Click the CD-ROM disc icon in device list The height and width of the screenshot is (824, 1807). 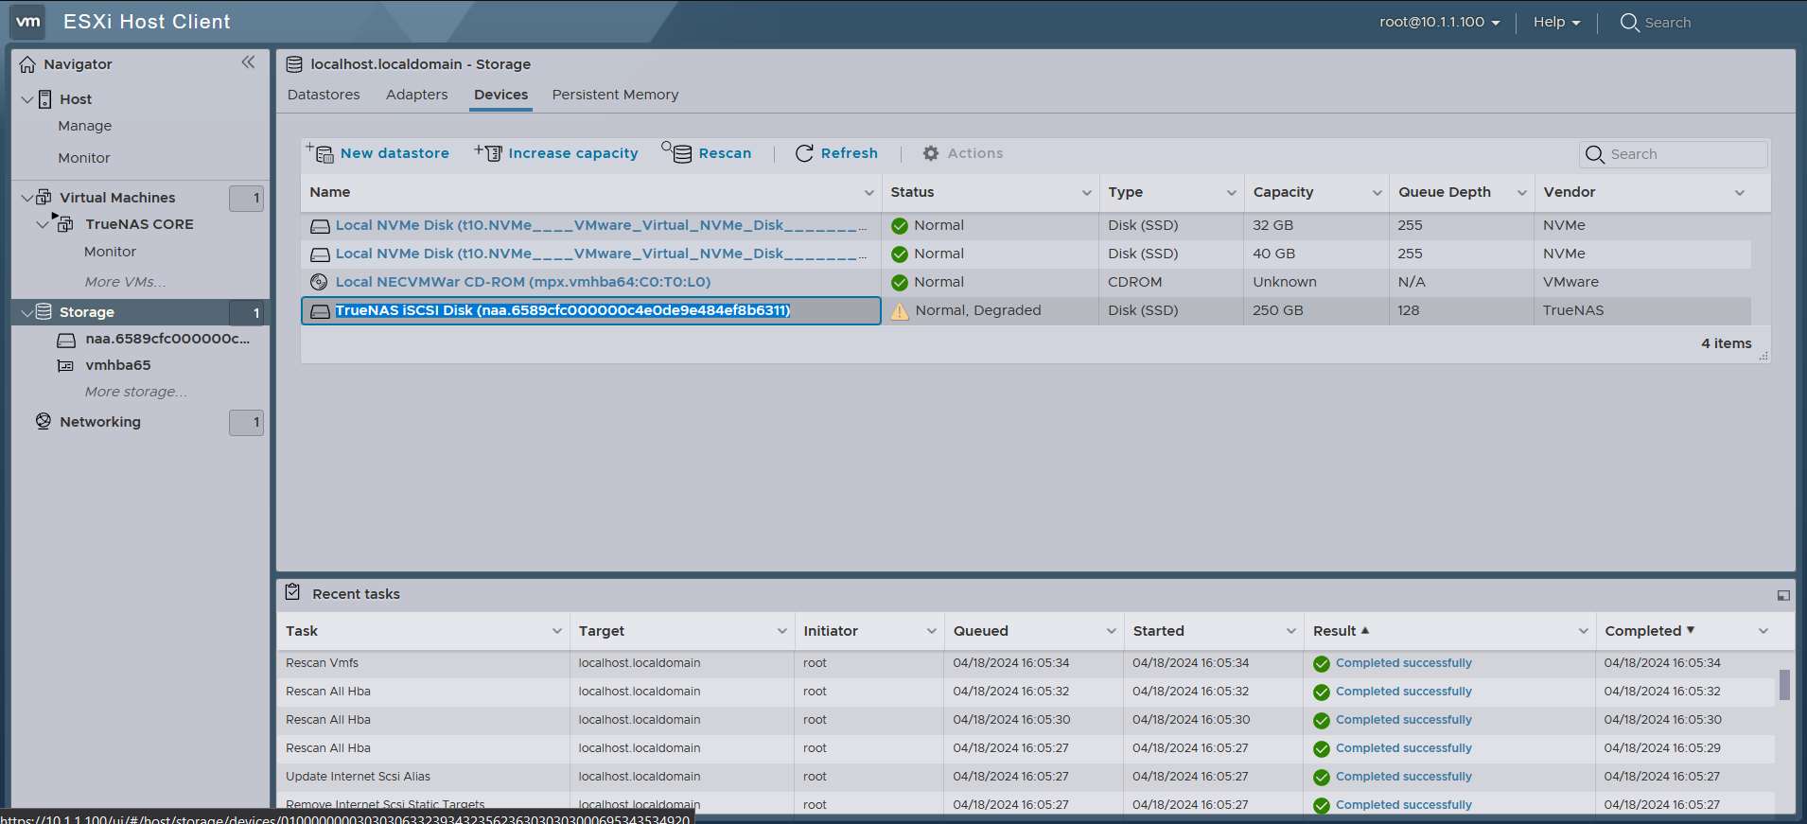[x=319, y=282]
